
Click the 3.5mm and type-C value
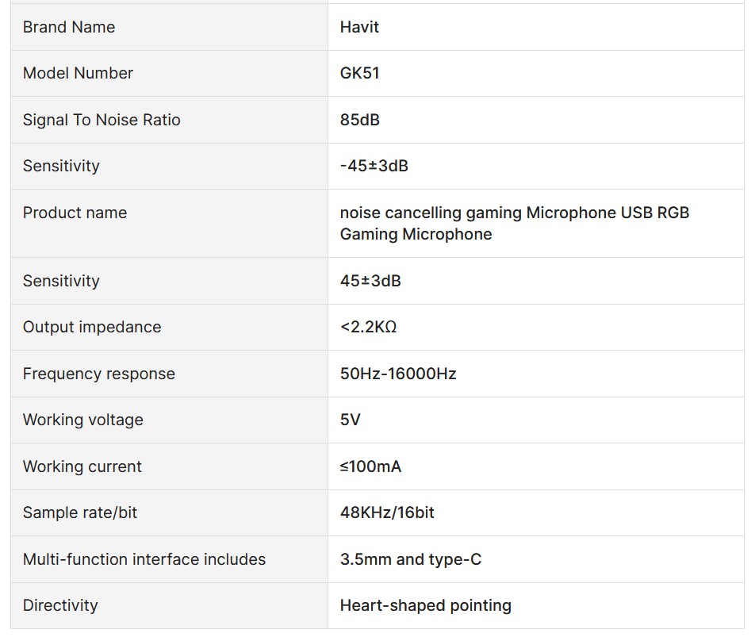point(410,559)
